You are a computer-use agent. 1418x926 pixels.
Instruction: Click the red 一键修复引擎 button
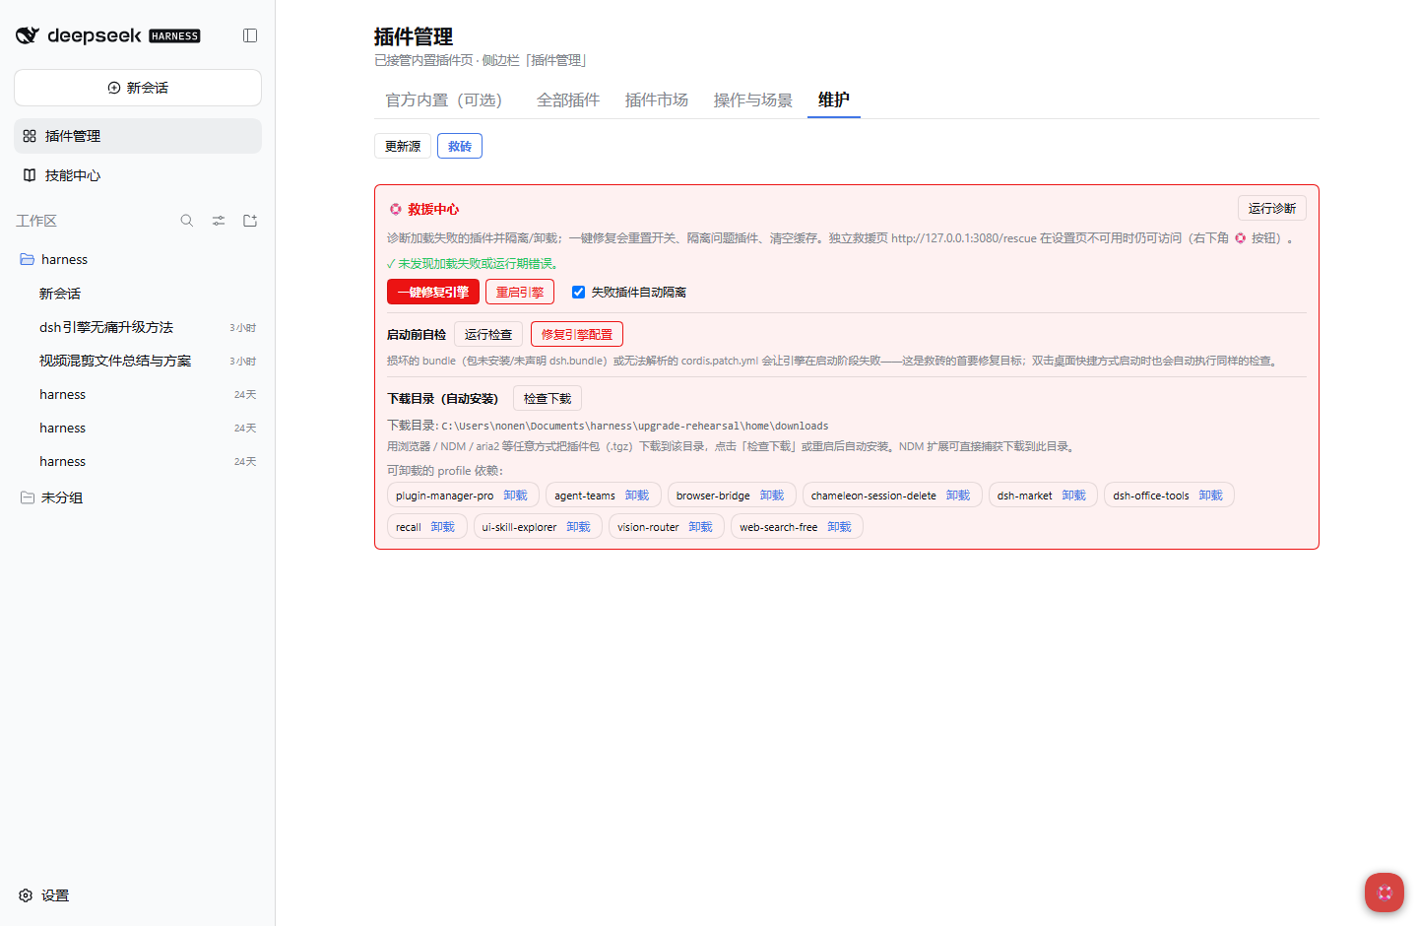(x=433, y=292)
